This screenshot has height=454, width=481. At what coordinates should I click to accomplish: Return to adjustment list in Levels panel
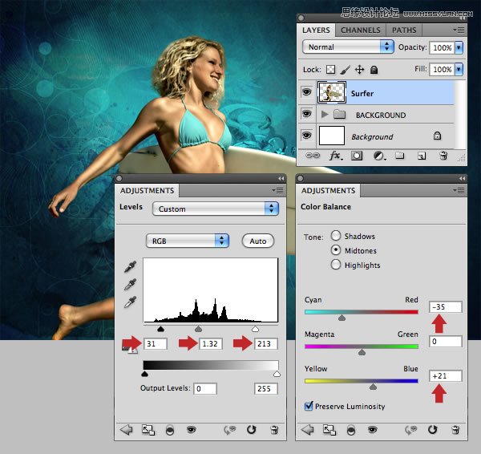coord(126,430)
